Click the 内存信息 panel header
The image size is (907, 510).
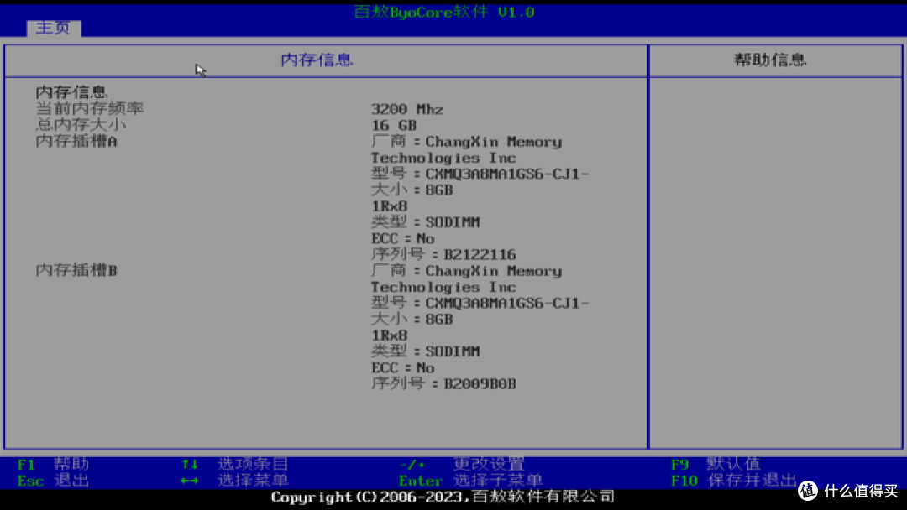click(x=317, y=60)
